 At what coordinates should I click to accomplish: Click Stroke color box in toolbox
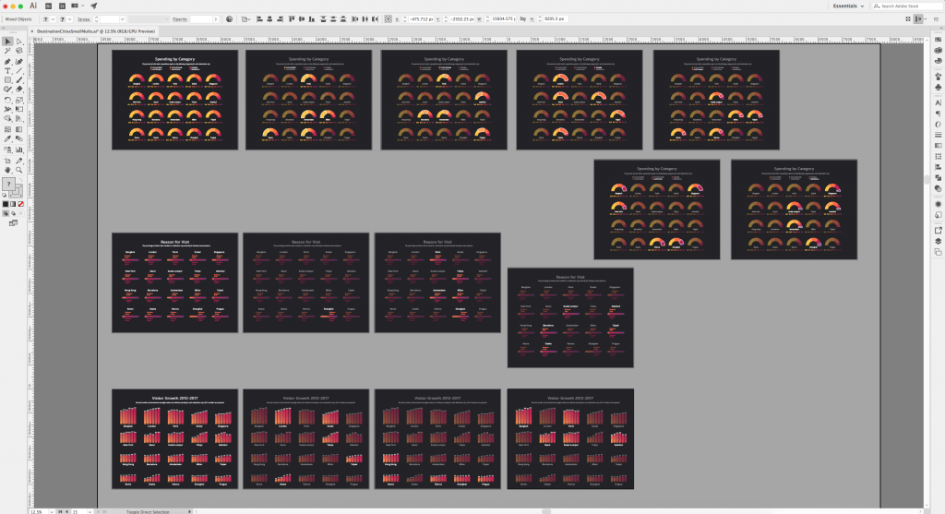(x=18, y=194)
